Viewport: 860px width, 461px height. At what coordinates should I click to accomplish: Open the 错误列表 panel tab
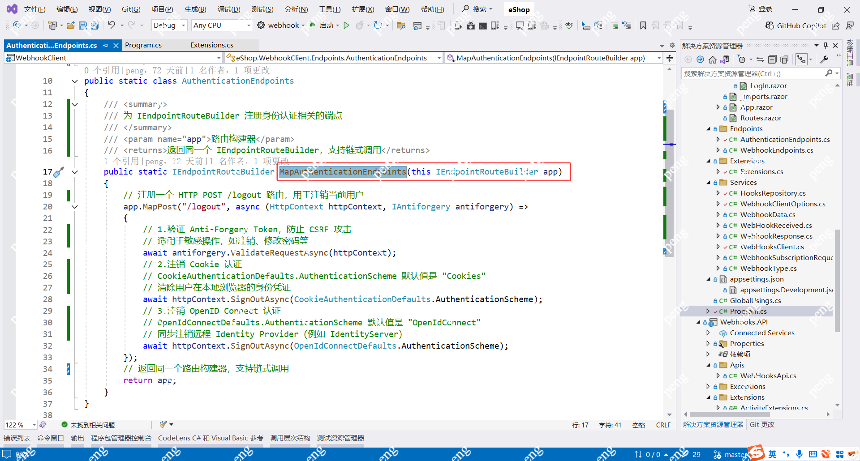tap(17, 438)
